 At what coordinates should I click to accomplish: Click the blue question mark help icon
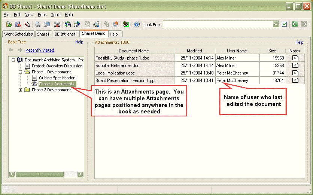137,24
